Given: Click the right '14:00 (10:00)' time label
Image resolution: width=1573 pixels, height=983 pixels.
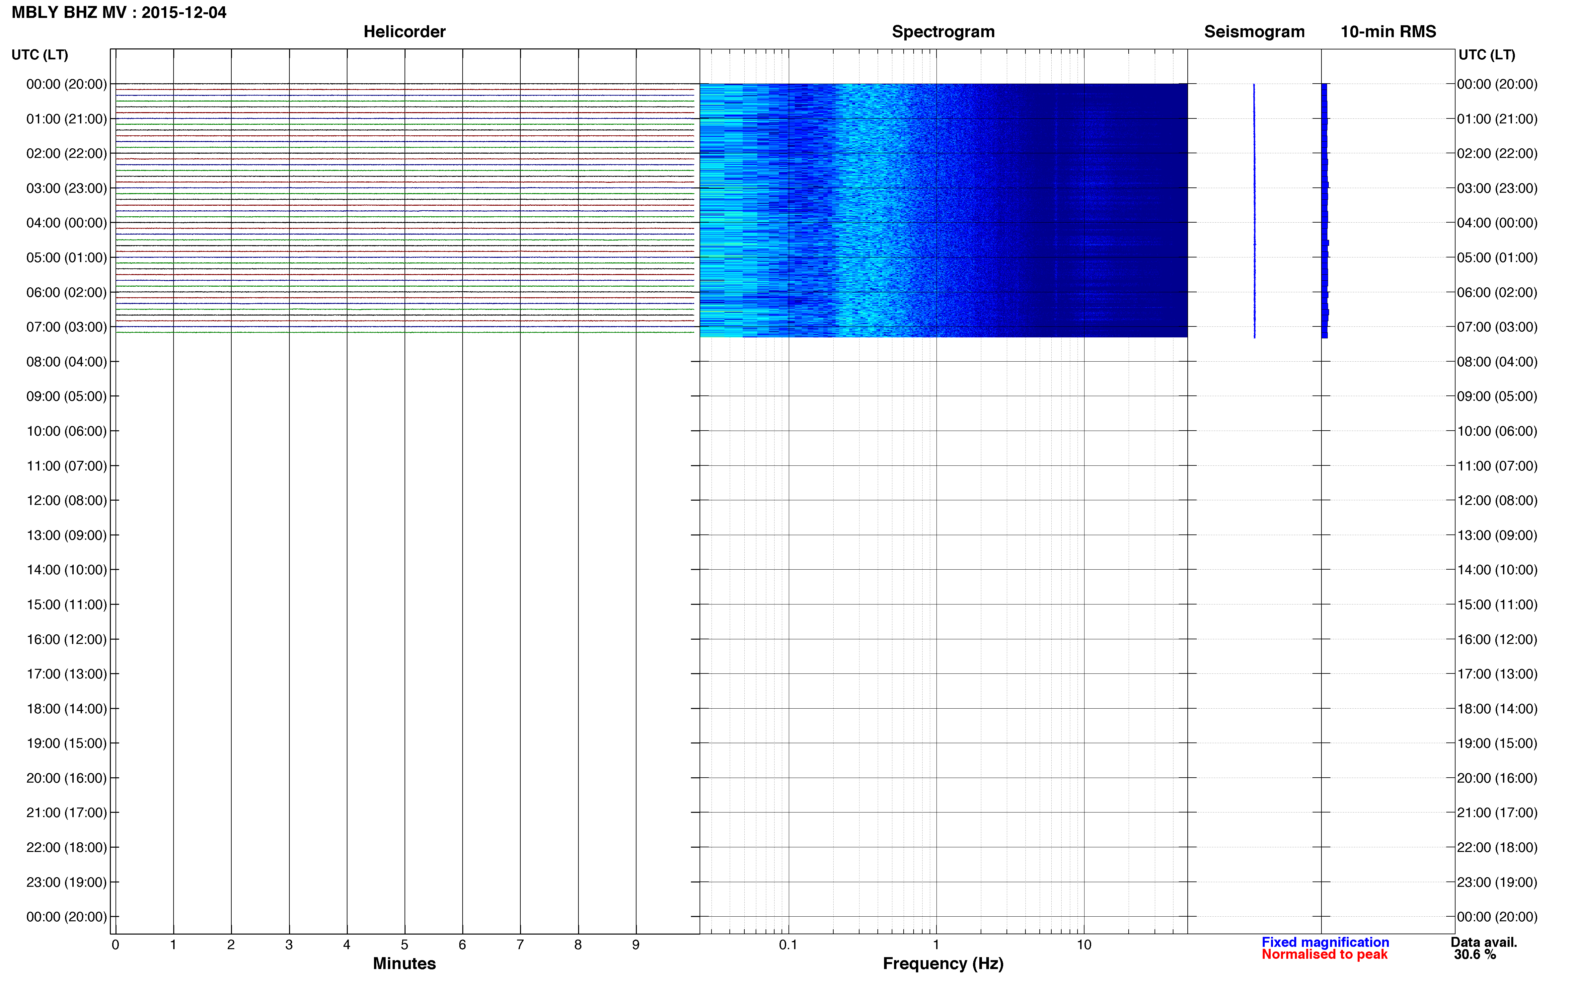Looking at the screenshot, I should [1497, 570].
